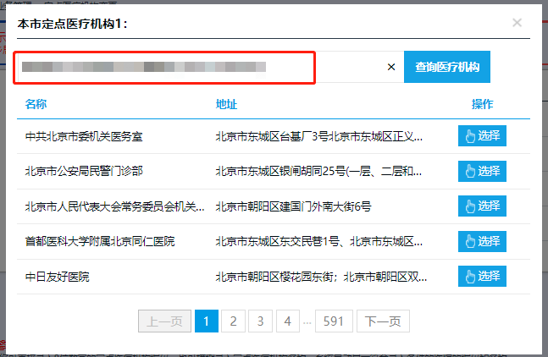The height and width of the screenshot is (357, 548).
Task: Click the 上一页 previous page button
Action: (164, 321)
